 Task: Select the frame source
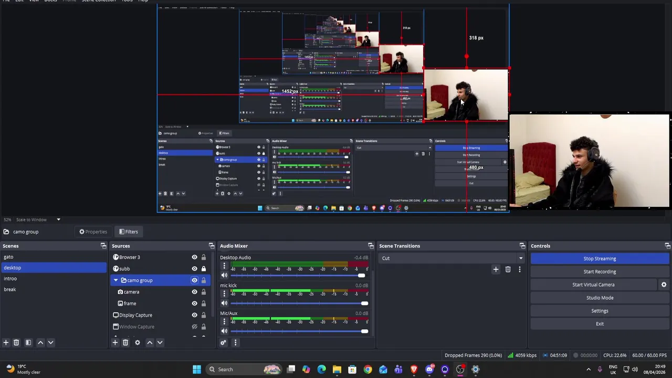click(x=130, y=303)
